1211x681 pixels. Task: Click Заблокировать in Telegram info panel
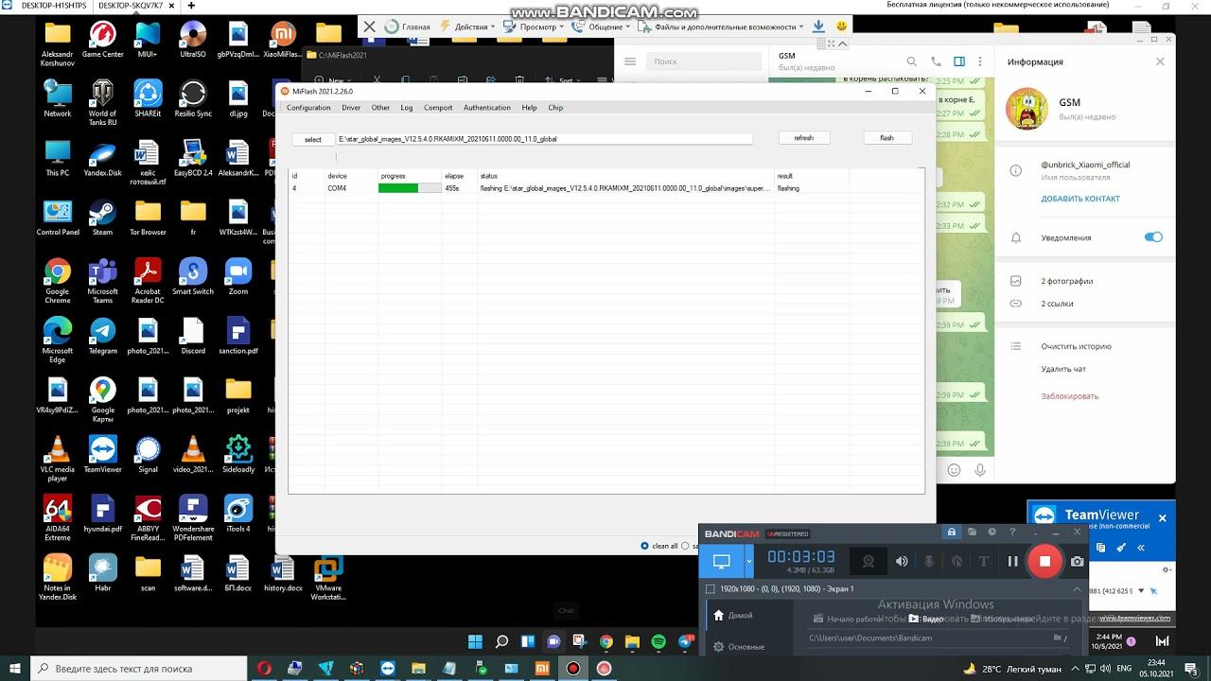click(x=1070, y=396)
